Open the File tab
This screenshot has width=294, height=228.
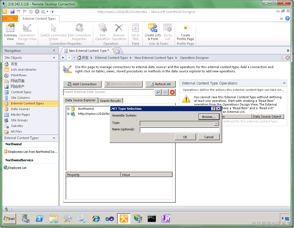[10, 19]
